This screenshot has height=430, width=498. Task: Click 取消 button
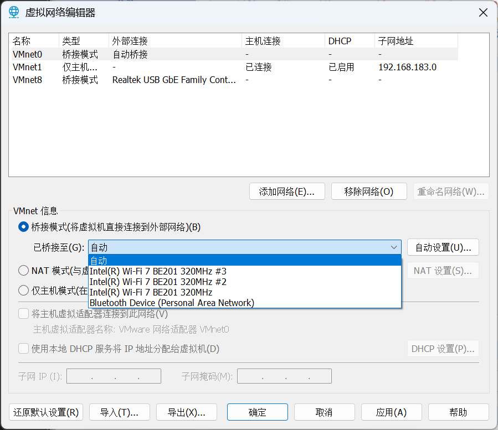tap(324, 412)
